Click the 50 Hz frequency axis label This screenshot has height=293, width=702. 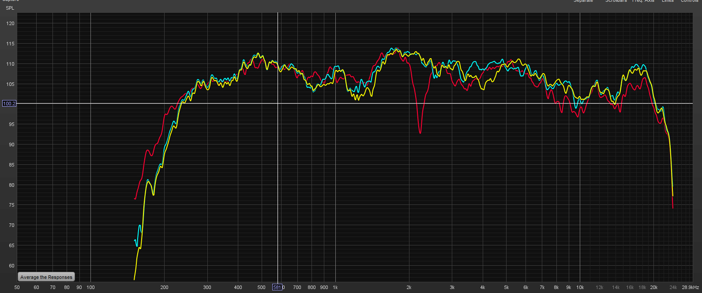[17, 287]
